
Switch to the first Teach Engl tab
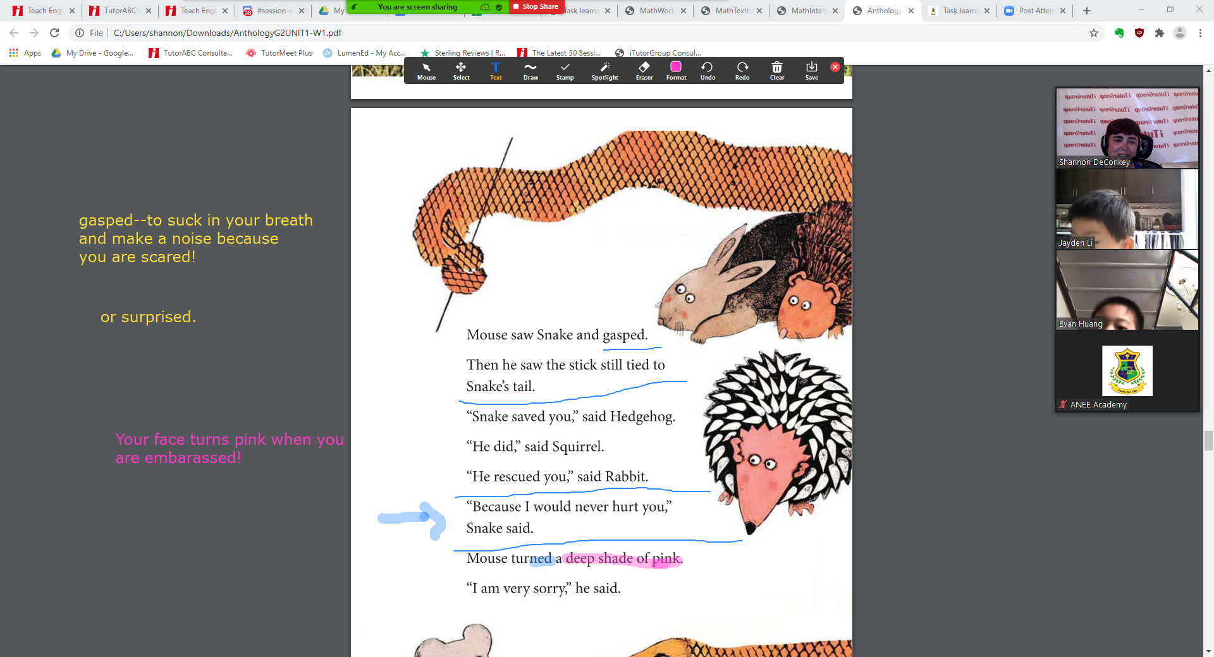(x=38, y=11)
